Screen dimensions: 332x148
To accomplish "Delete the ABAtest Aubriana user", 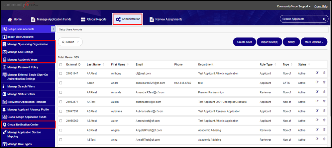I will click(x=324, y=111).
